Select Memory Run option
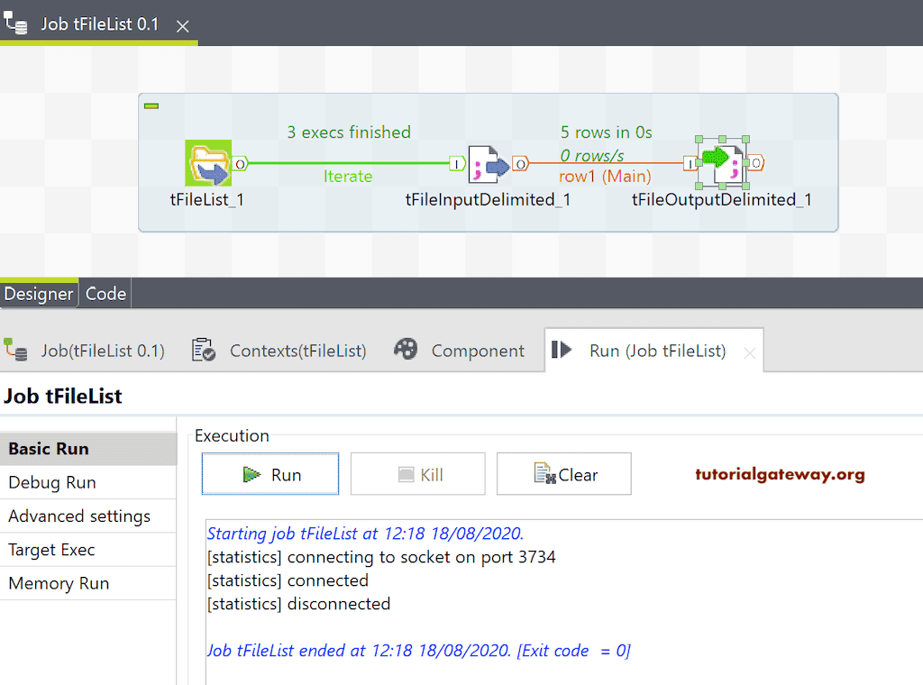The width and height of the screenshot is (923, 685). 58,583
